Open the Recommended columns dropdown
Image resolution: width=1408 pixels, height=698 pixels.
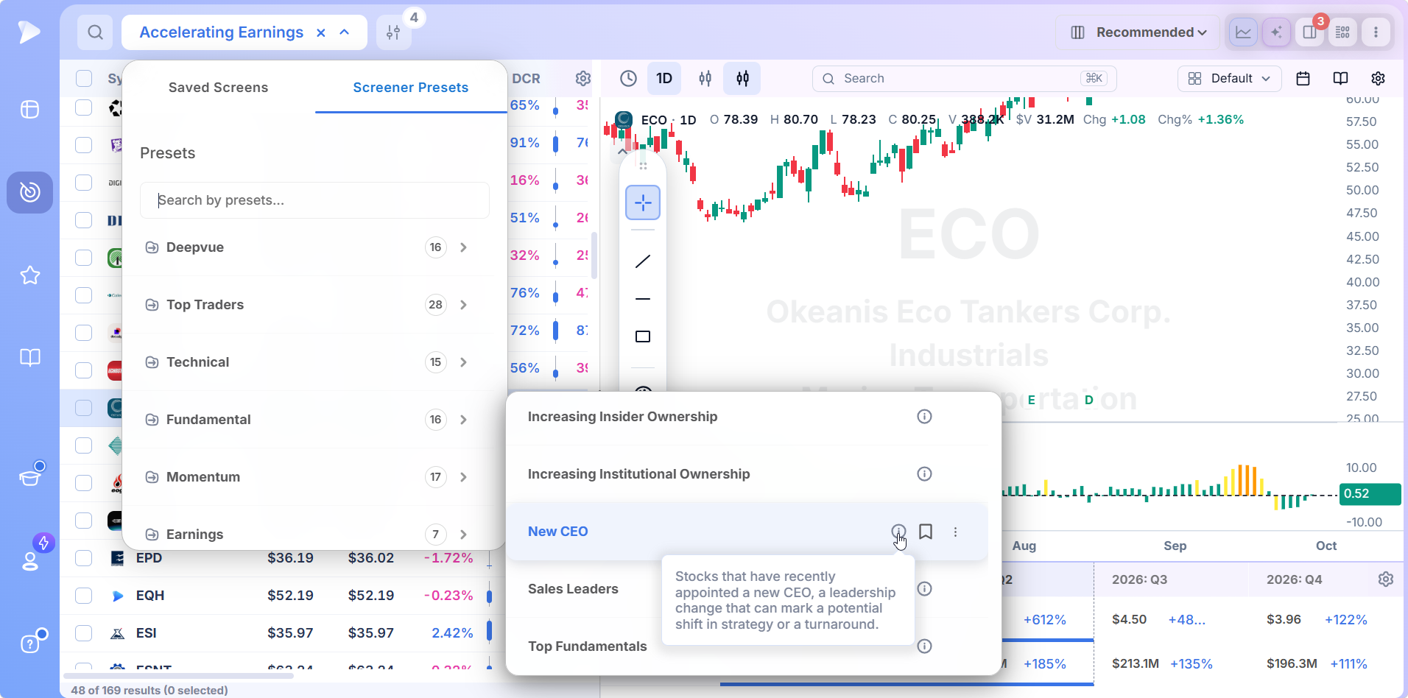tap(1138, 32)
